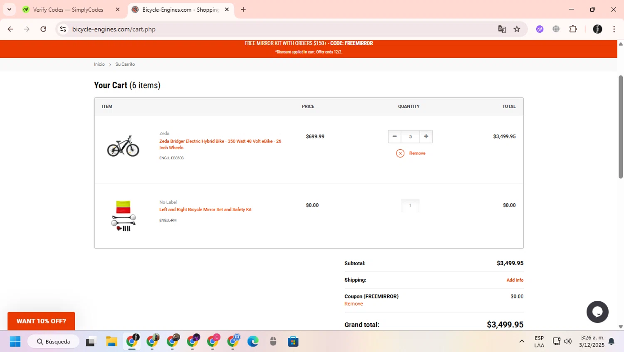Click the Your Cart (6 items) heading
The image size is (624, 352).
click(x=127, y=85)
